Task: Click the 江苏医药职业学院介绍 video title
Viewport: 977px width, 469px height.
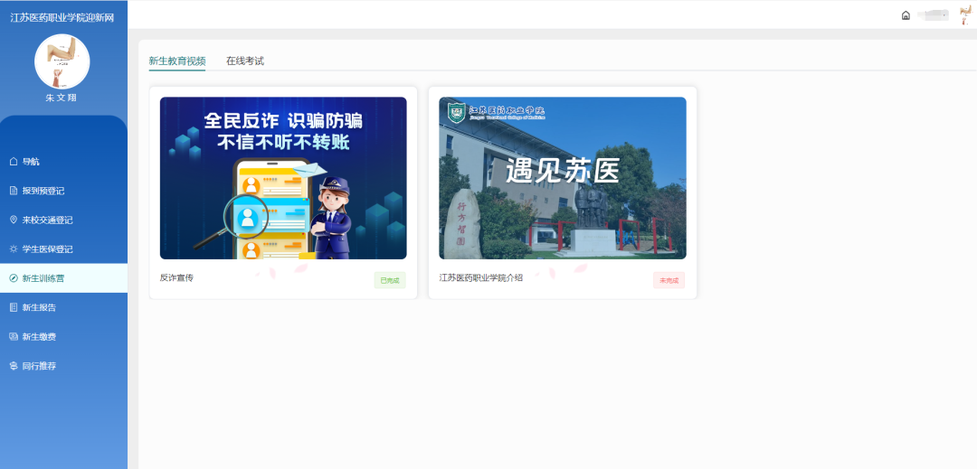Action: [x=480, y=277]
